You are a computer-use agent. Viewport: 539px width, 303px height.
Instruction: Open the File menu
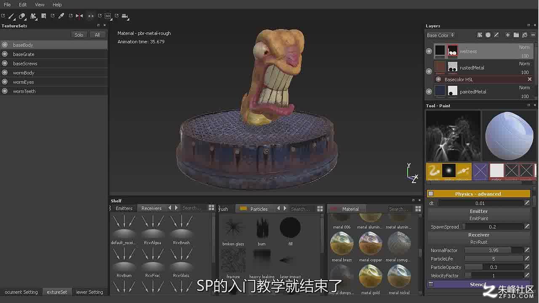[7, 5]
